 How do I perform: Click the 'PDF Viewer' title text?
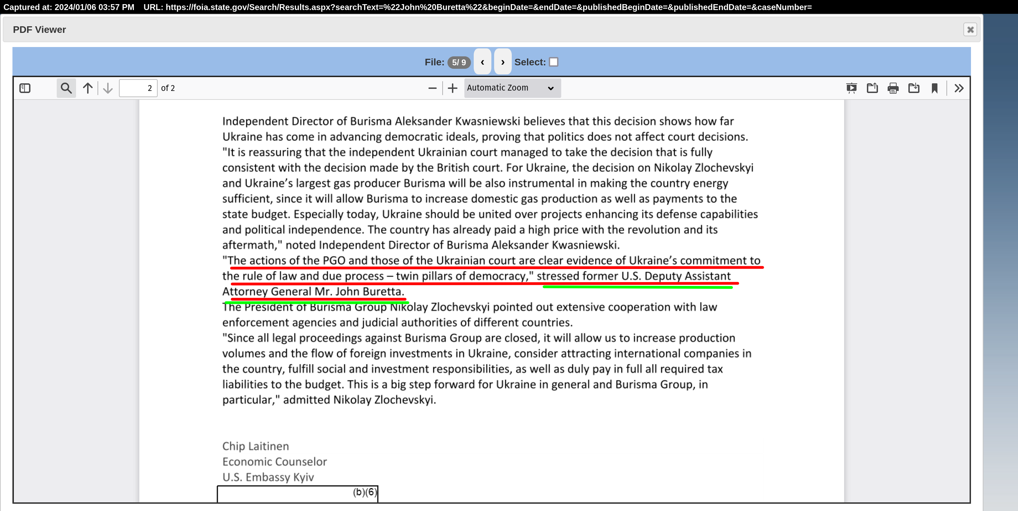tap(39, 30)
